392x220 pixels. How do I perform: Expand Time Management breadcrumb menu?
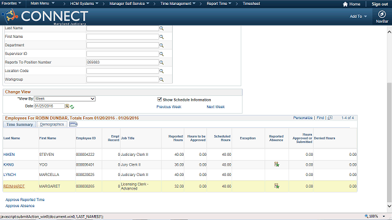point(178,4)
